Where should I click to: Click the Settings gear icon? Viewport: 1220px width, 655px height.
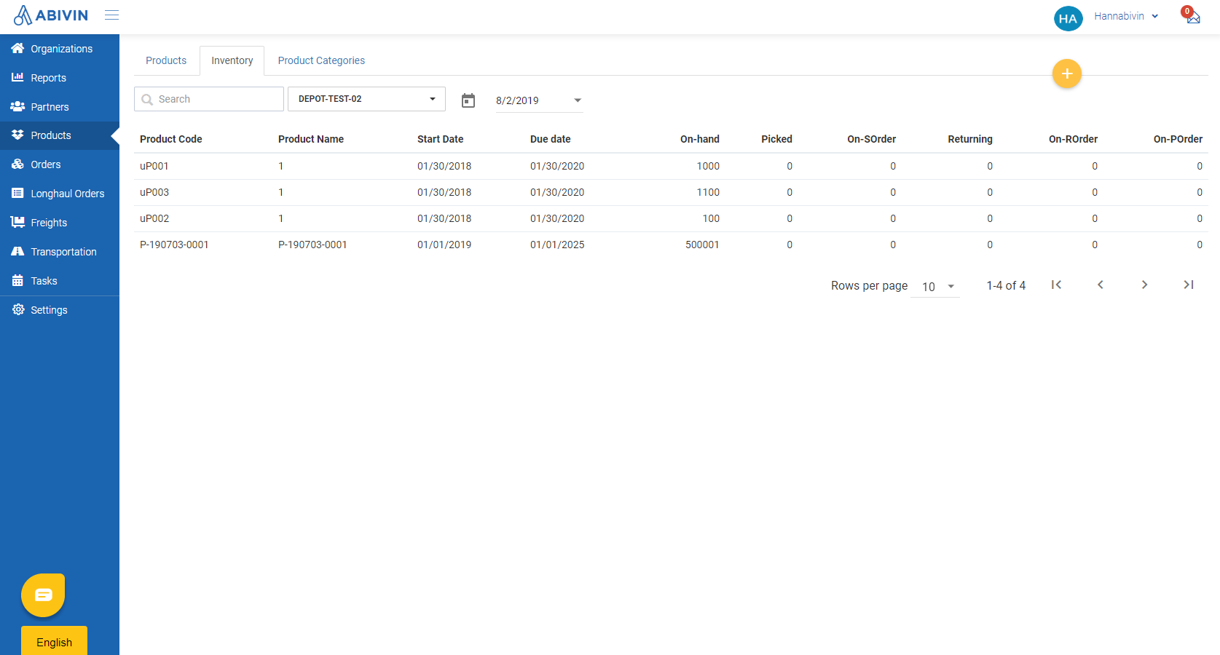coord(18,310)
